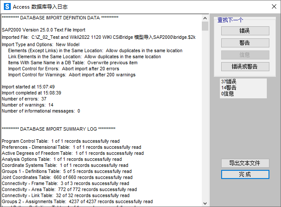Click the vertical scrollbar thumb

pos(205,26)
